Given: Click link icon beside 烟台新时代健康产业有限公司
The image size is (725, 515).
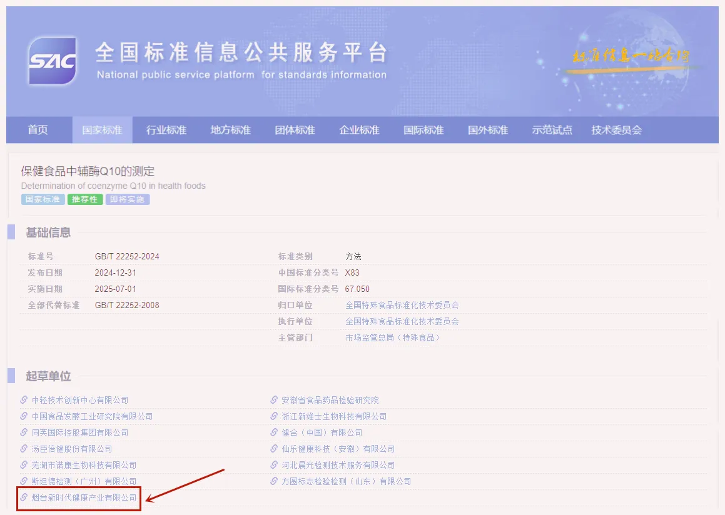Looking at the screenshot, I should point(24,497).
